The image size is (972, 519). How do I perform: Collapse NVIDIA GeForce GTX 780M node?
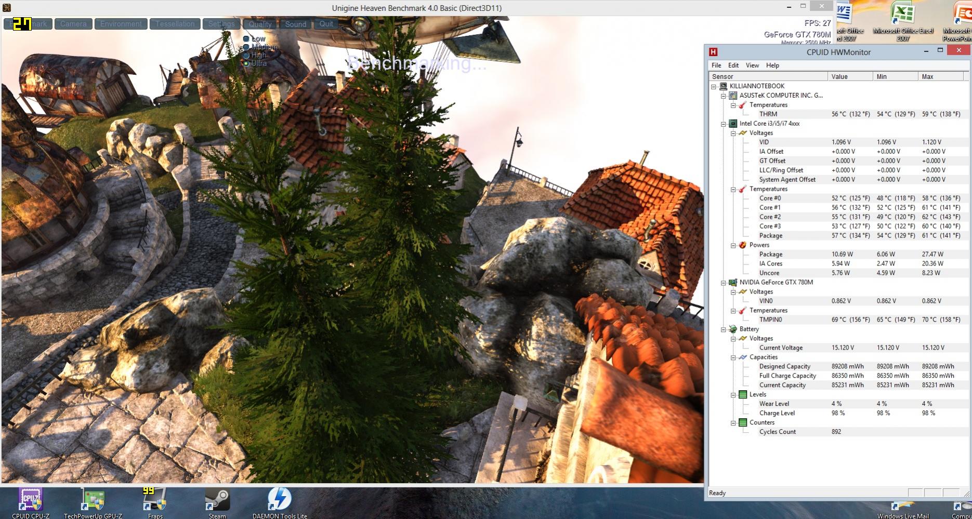[724, 283]
